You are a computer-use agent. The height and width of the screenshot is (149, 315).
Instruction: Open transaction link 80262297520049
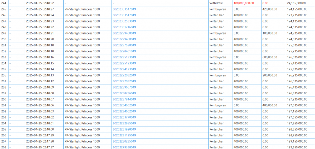[124, 45]
